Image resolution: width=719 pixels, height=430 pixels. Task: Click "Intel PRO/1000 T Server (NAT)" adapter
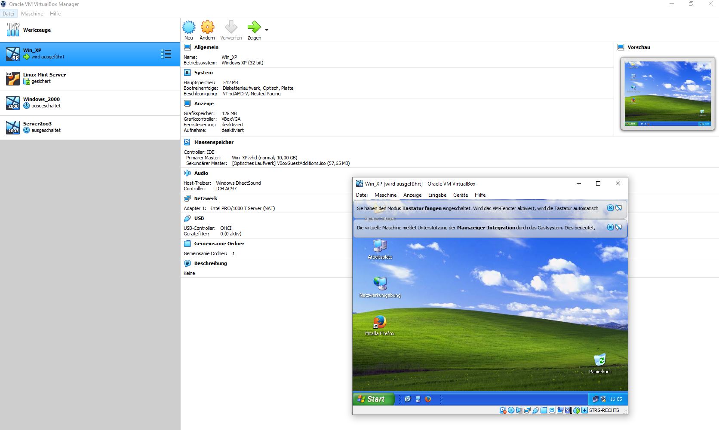click(243, 208)
